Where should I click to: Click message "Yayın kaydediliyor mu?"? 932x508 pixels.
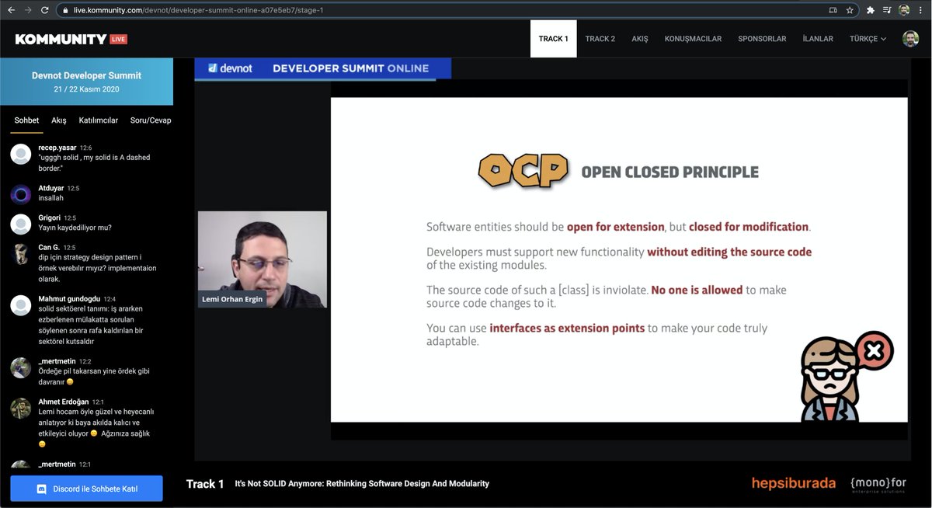pos(75,228)
